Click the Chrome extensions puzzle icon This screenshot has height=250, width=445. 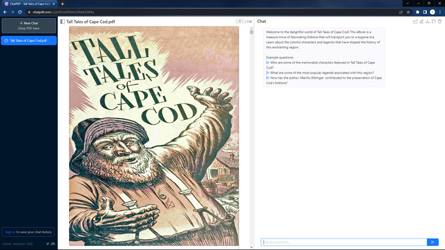coord(418,12)
